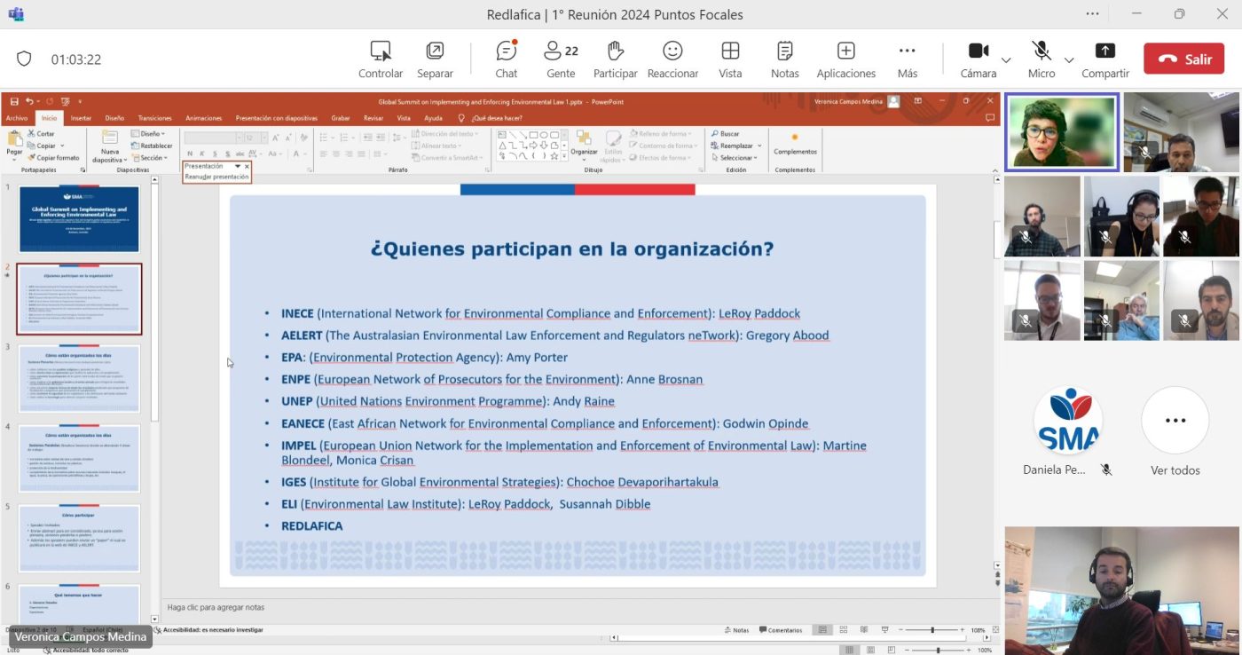Expand the camera options arrow
The image size is (1242, 655).
coord(1006,60)
